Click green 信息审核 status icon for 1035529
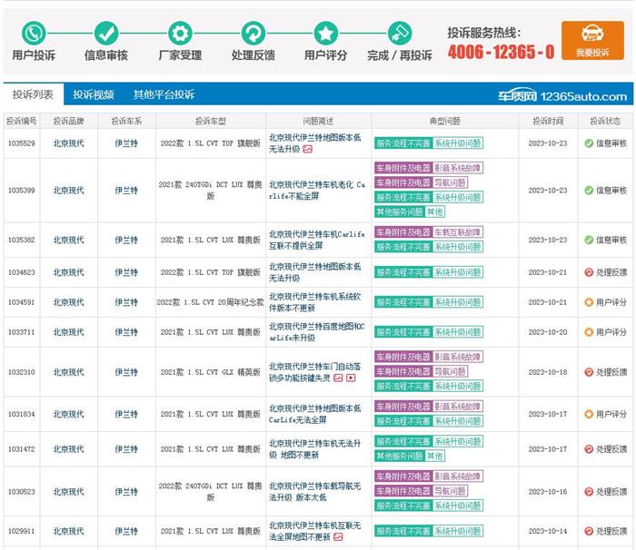The image size is (636, 550). tap(589, 143)
